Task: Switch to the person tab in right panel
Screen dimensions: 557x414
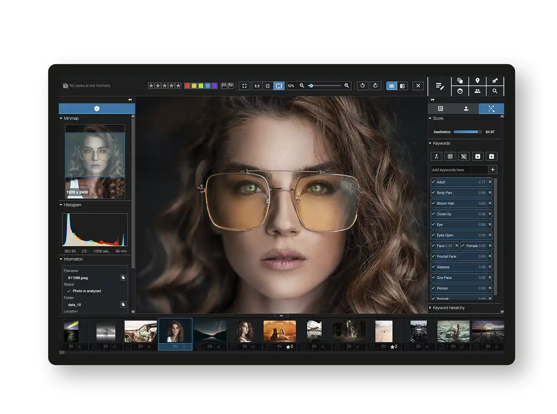Action: pos(466,109)
